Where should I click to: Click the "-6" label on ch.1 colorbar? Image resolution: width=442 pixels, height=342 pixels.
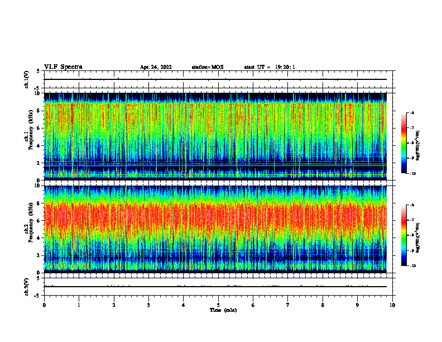point(412,113)
